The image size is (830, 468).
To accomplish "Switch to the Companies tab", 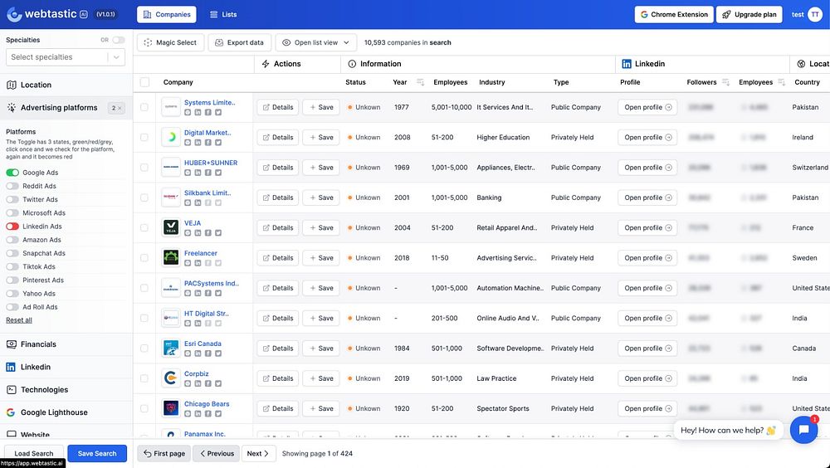I will click(x=167, y=14).
